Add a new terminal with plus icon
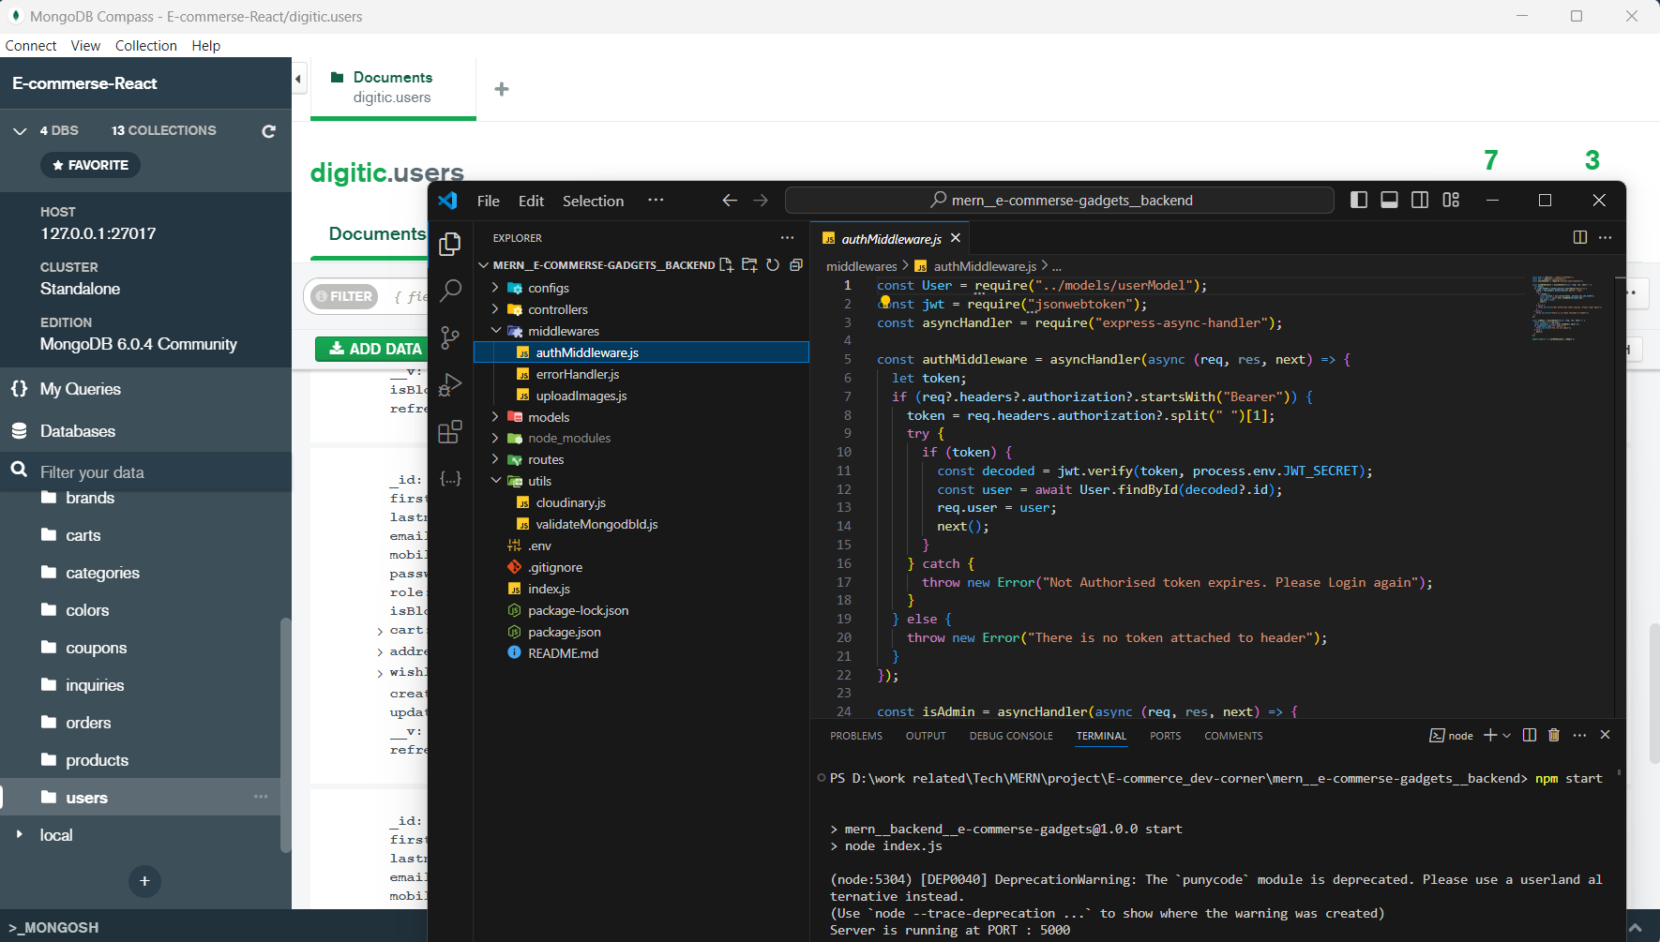This screenshot has width=1660, height=942. (1489, 735)
